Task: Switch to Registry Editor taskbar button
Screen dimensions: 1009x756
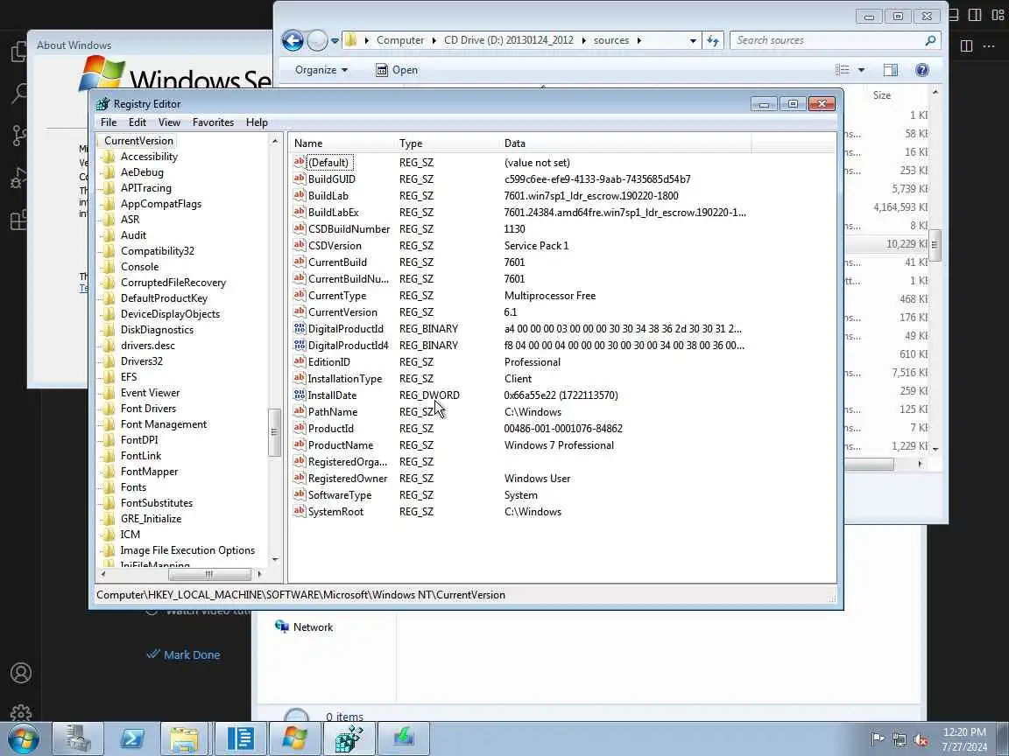Action: [349, 738]
